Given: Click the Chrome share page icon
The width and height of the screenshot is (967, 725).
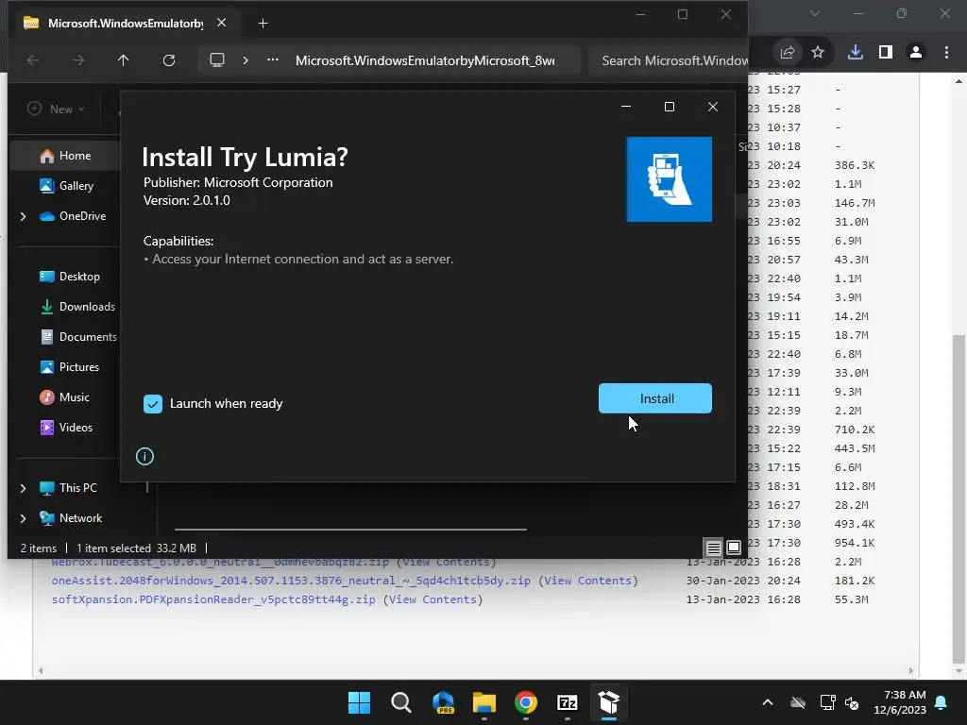Looking at the screenshot, I should (x=788, y=53).
